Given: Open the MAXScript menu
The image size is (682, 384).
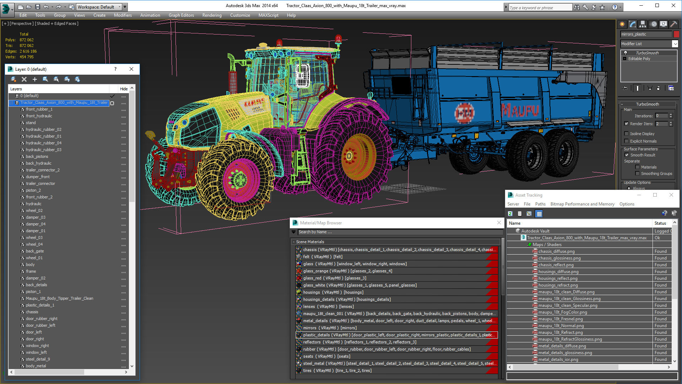Looking at the screenshot, I should tap(268, 15).
